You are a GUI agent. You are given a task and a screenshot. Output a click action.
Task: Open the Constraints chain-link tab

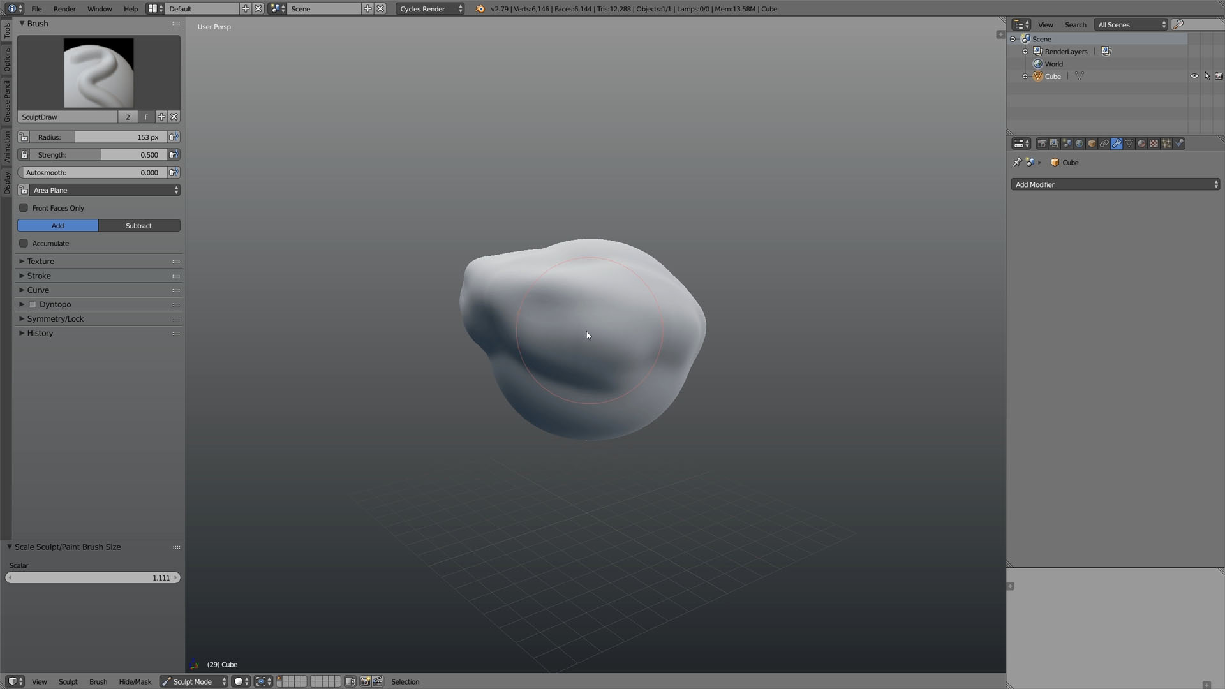1104,144
